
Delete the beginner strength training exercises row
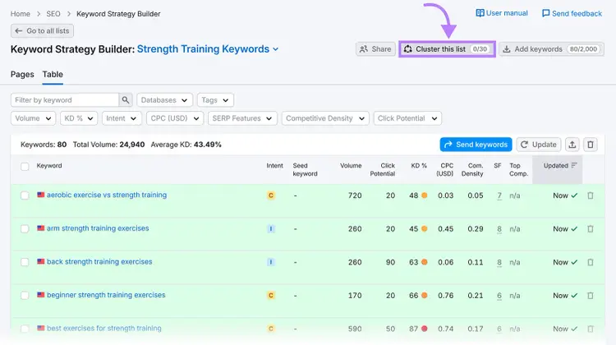coord(591,296)
